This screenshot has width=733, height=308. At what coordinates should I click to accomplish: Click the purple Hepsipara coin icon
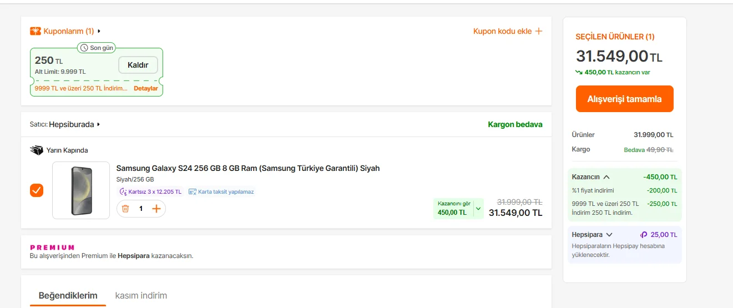644,235
